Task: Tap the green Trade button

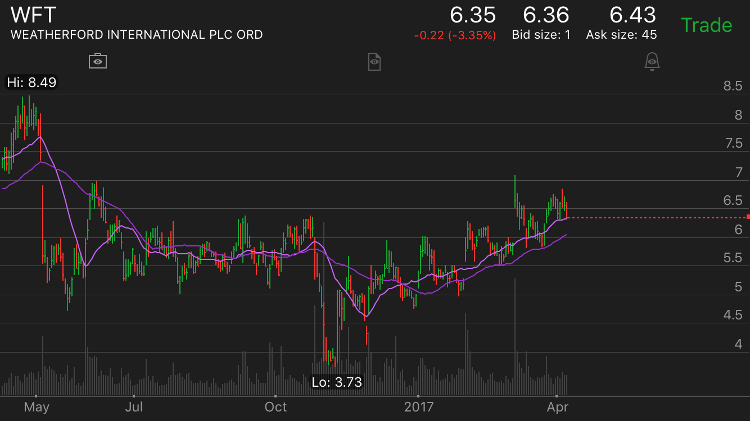Action: [706, 25]
